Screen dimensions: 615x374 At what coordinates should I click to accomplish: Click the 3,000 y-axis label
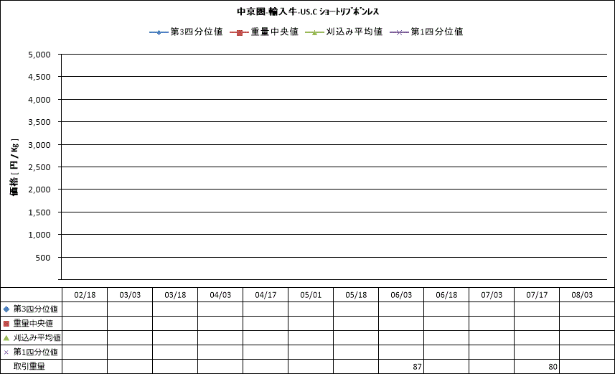tap(39, 145)
